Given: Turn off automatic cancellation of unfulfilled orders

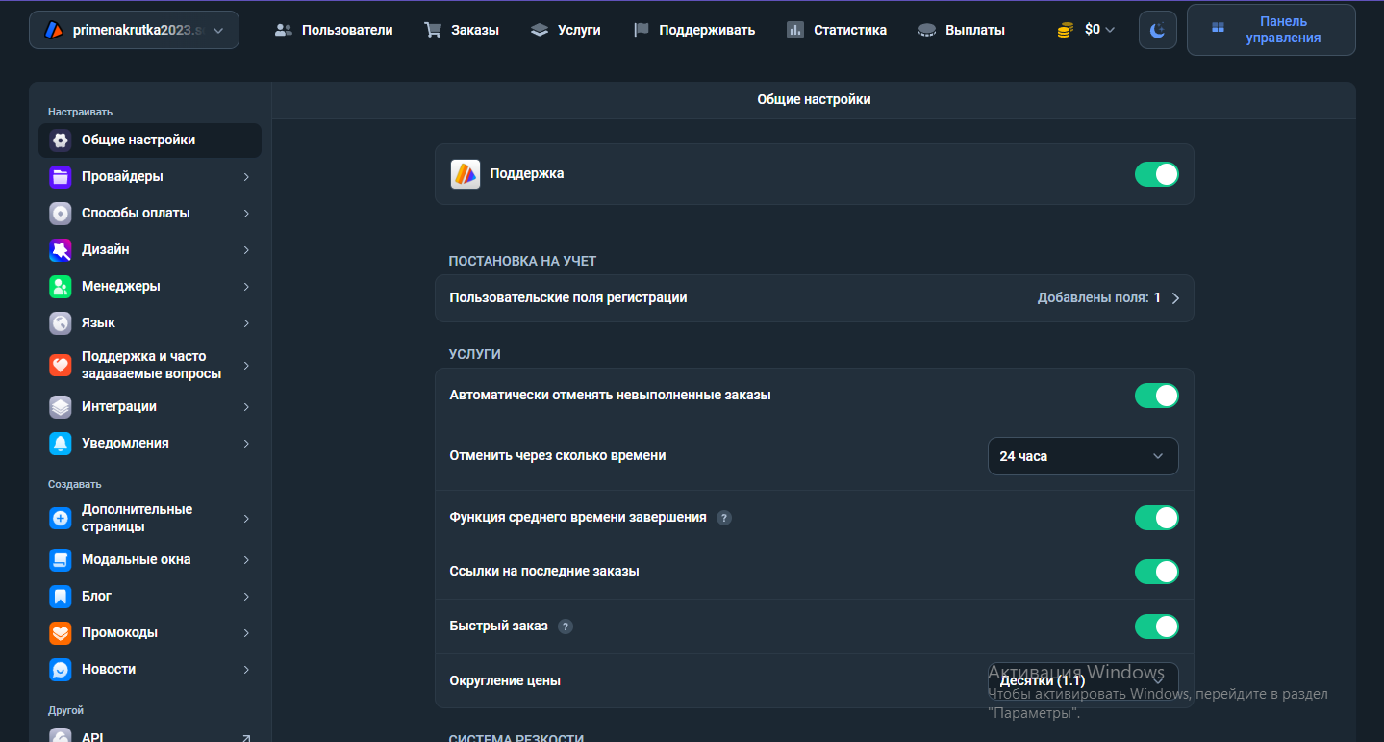Looking at the screenshot, I should 1156,396.
